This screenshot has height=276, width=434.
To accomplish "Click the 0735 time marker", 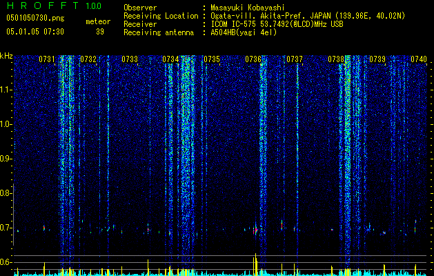I will tap(212, 59).
